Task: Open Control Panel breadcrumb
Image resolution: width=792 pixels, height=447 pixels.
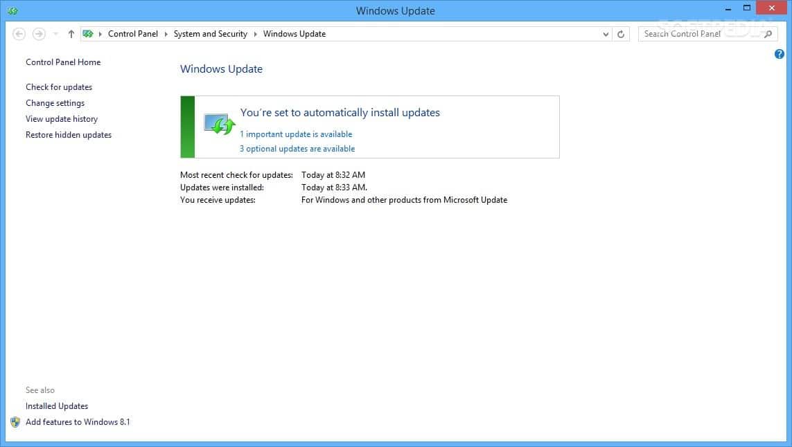Action: pyautogui.click(x=133, y=34)
